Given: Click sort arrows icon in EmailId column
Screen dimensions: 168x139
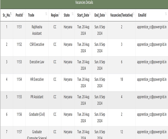Looking at the screenshot, I should pos(166,14).
